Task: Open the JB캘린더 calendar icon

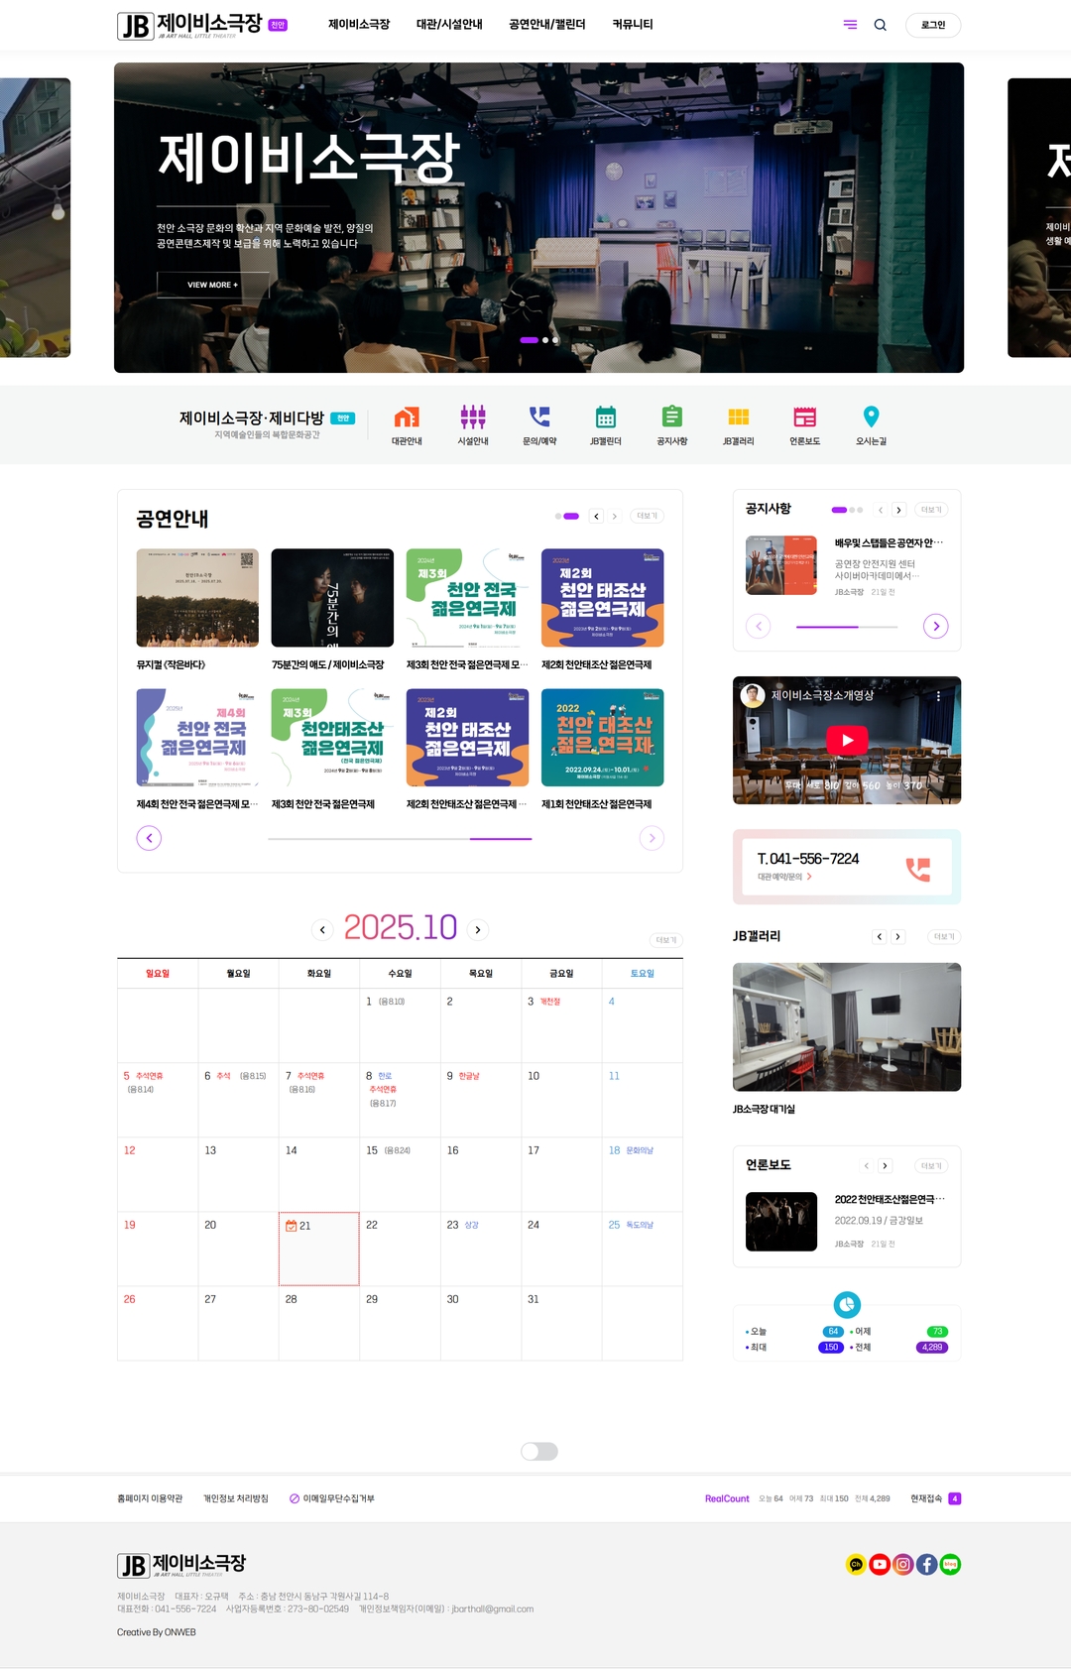Action: (x=606, y=417)
